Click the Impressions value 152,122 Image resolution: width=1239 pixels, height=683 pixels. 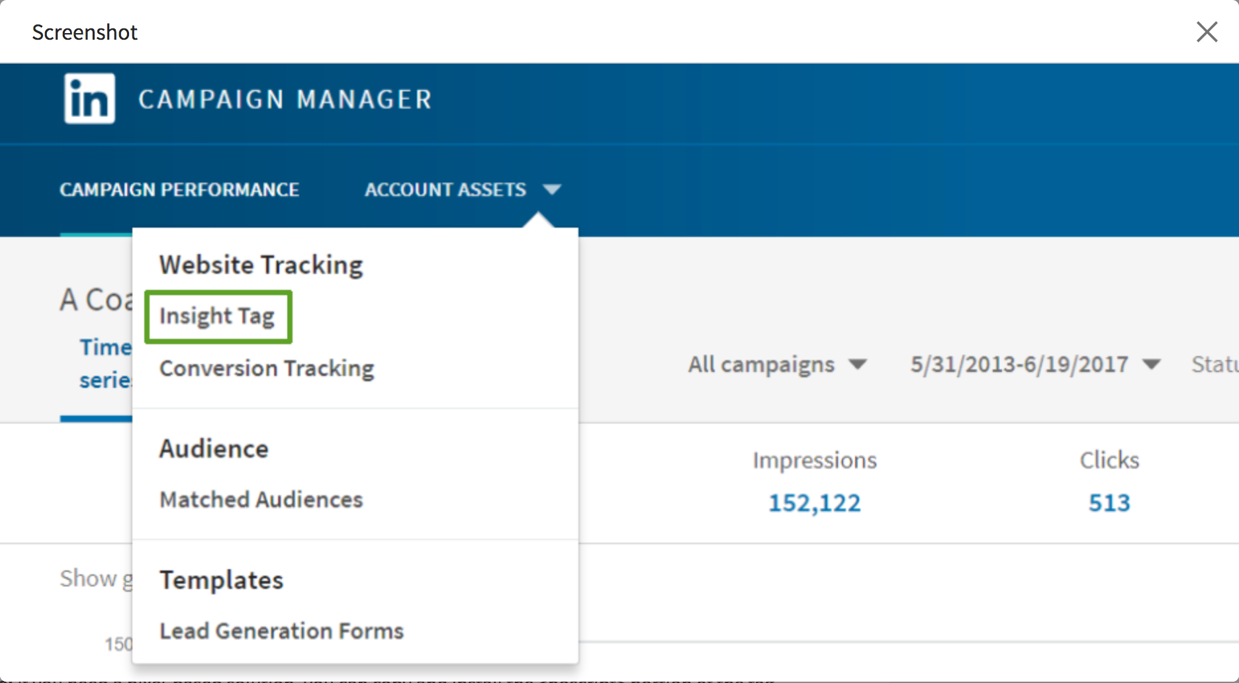coord(815,503)
